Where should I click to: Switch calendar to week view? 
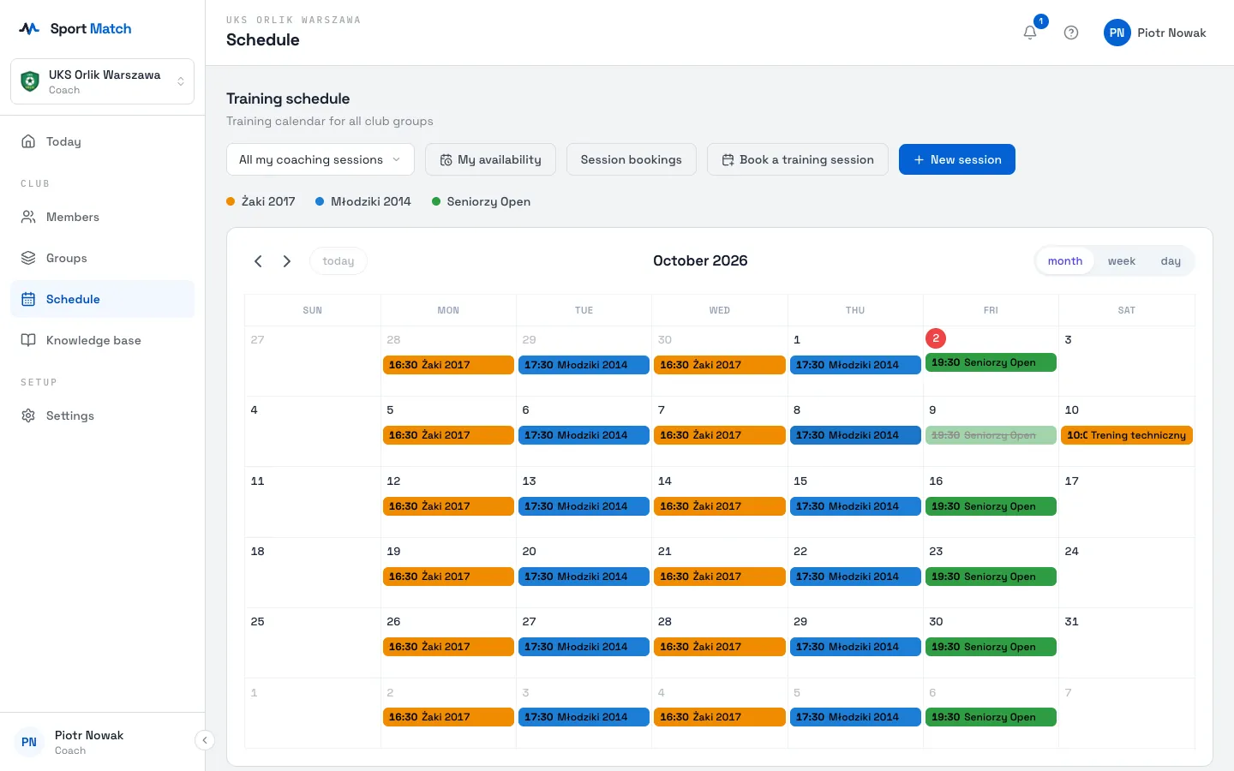coord(1121,261)
